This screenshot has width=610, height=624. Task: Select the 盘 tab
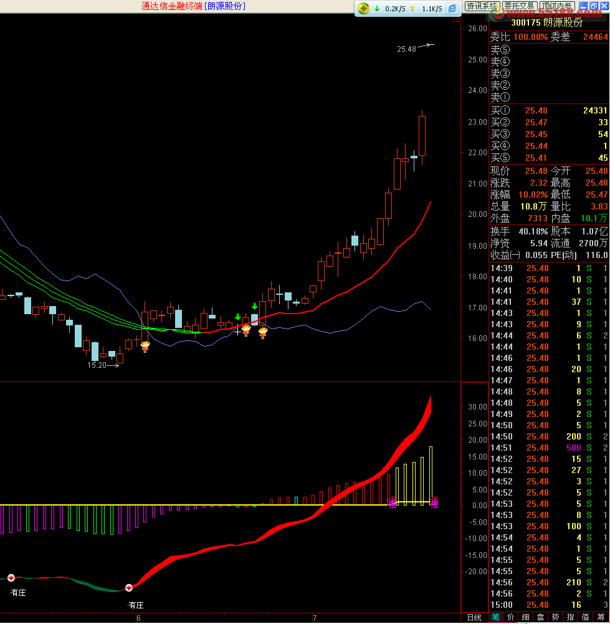pyautogui.click(x=540, y=617)
